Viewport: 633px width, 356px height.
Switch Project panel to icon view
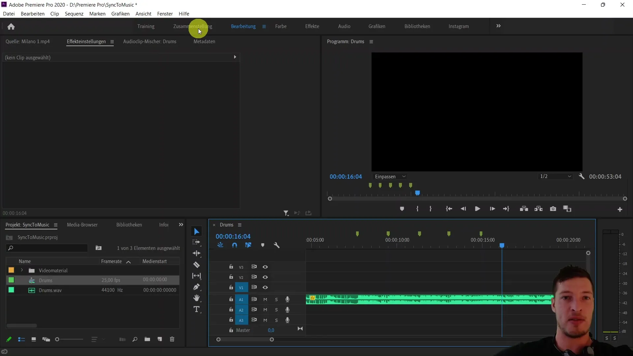34,339
